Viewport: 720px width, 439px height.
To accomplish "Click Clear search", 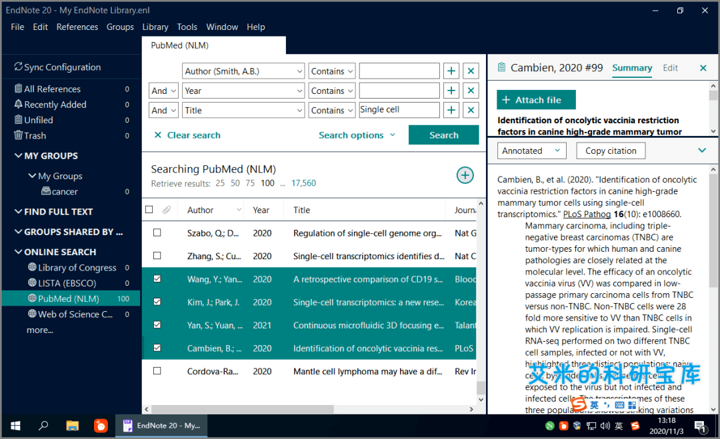I will pos(187,135).
